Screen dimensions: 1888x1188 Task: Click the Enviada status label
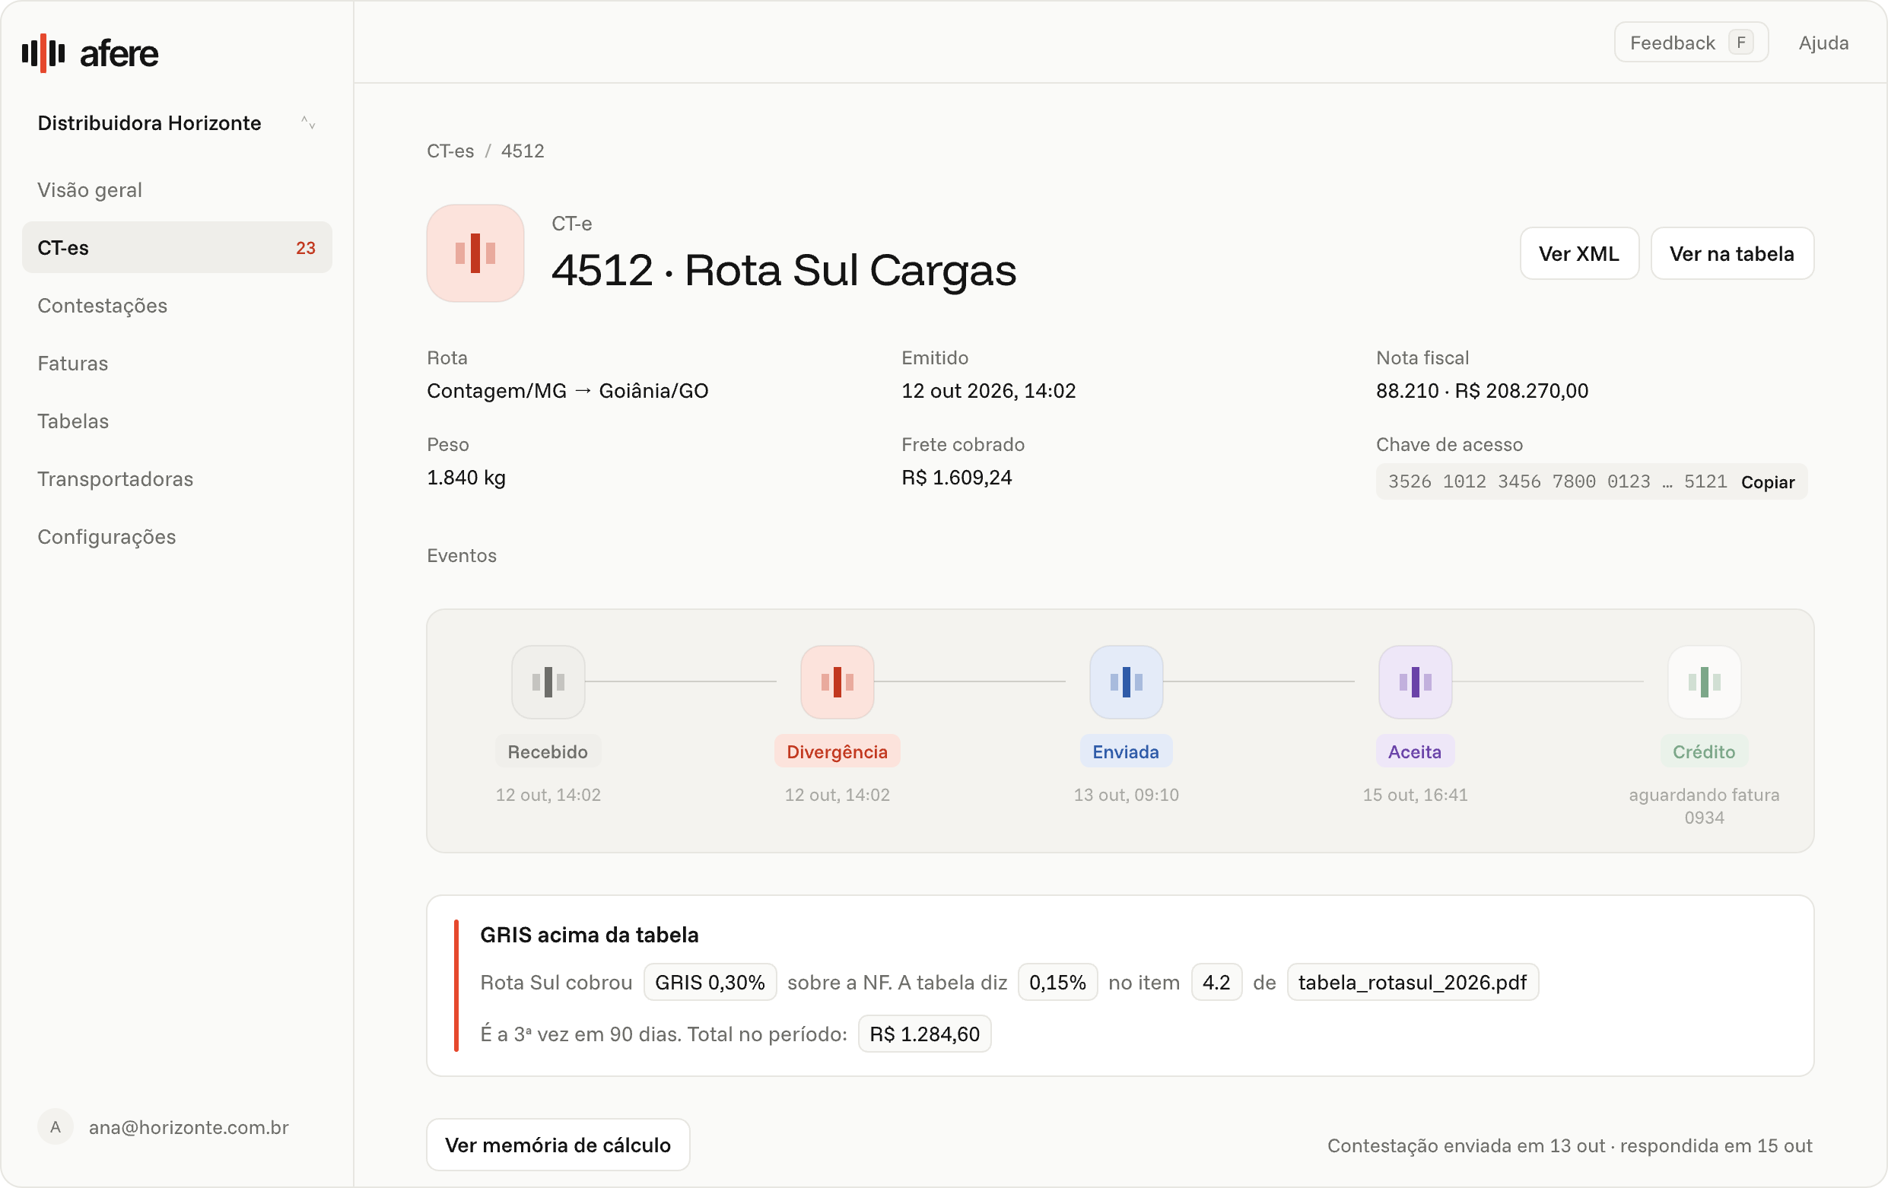[x=1126, y=751]
